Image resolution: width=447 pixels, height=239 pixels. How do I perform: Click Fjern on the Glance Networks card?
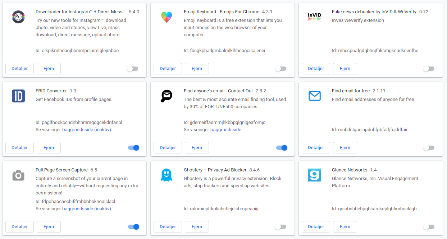pos(345,227)
